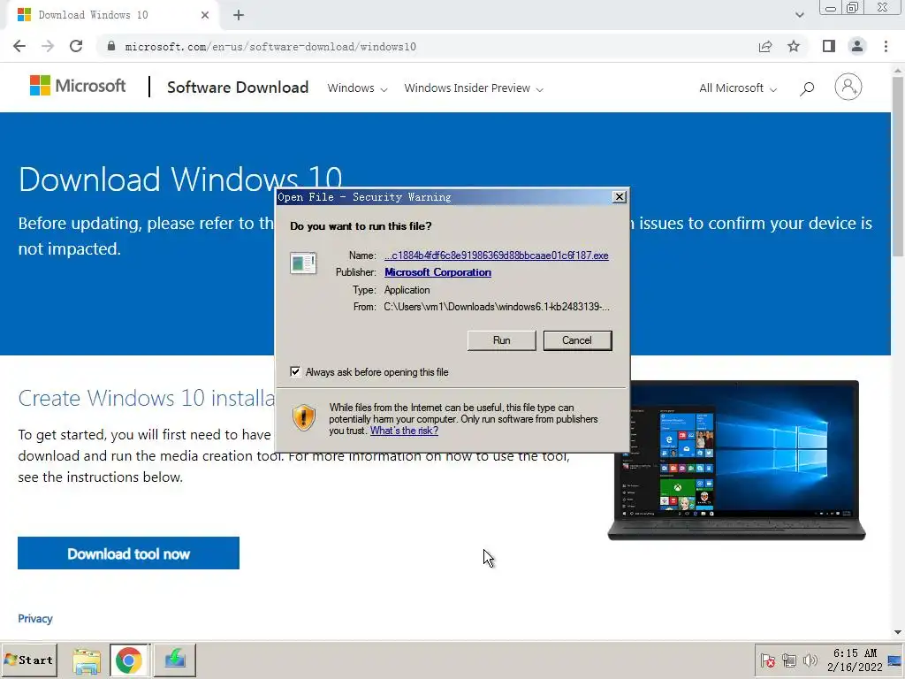Expand the Windows menu dropdown
Viewport: 905px width, 679px height.
357,88
